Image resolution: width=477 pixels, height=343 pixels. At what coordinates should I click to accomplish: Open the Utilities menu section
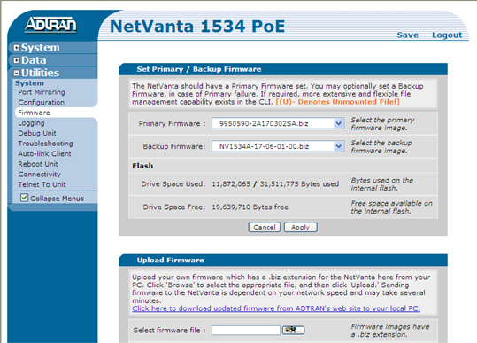click(40, 73)
